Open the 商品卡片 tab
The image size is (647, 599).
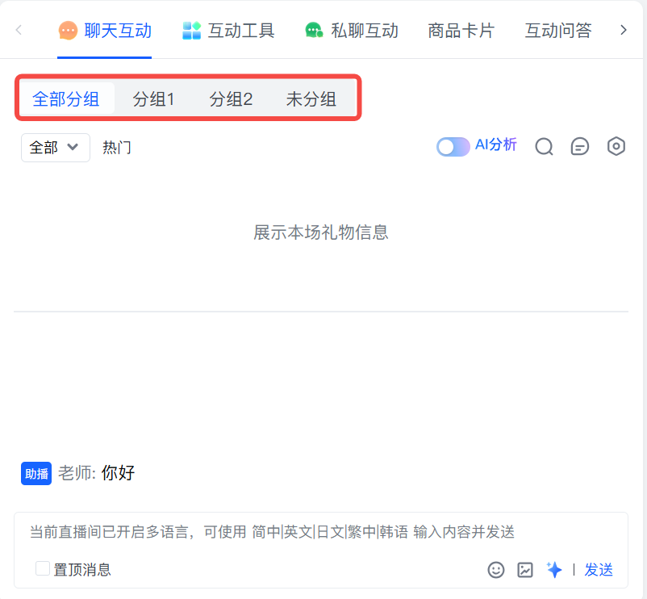[461, 31]
